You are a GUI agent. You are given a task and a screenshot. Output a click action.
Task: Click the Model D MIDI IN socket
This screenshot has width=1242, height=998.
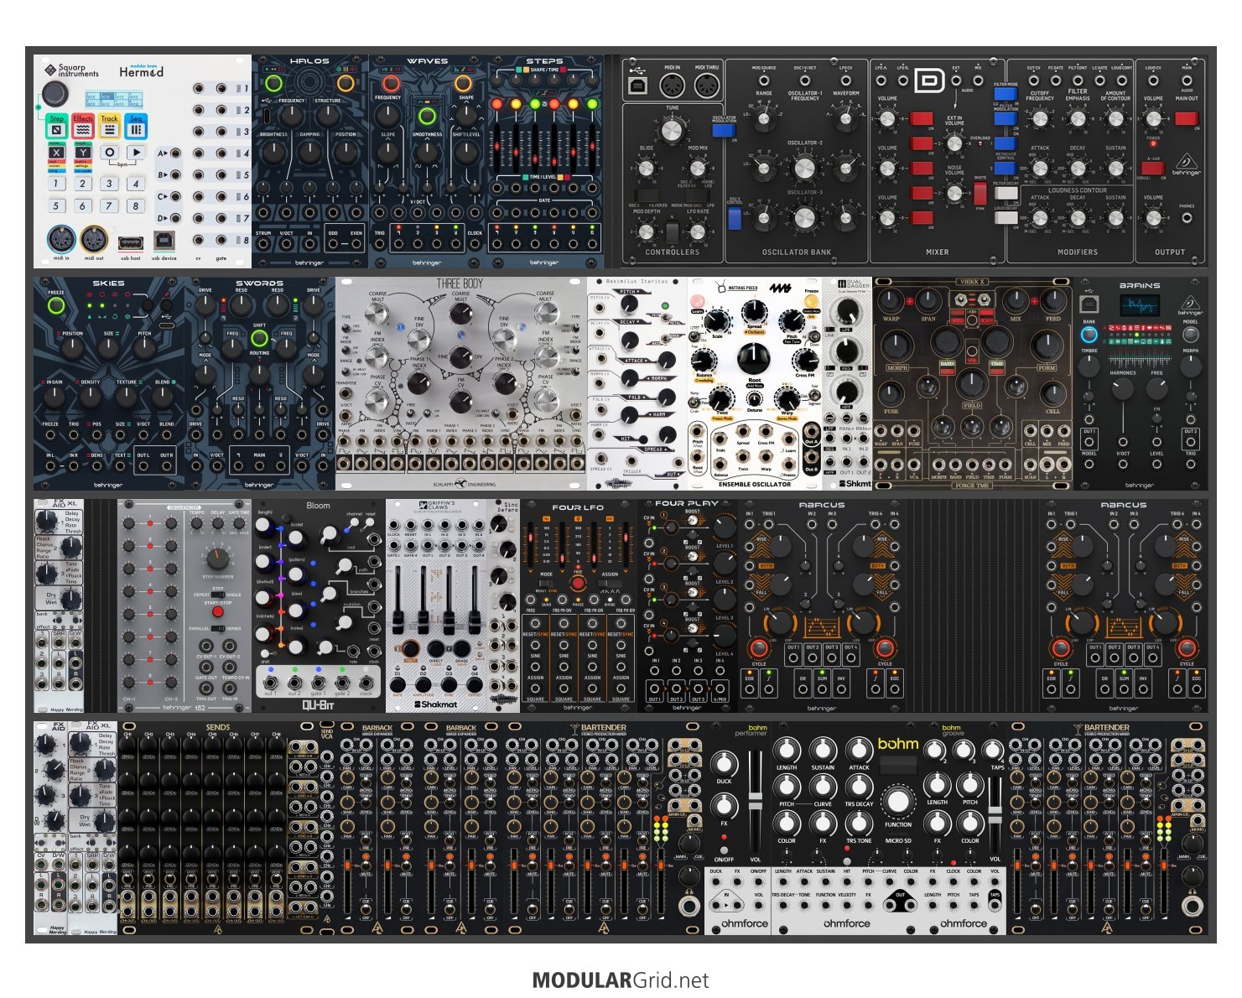coord(673,86)
